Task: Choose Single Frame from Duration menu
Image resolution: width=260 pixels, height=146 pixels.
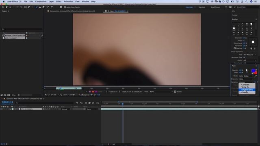Action: (x=247, y=90)
